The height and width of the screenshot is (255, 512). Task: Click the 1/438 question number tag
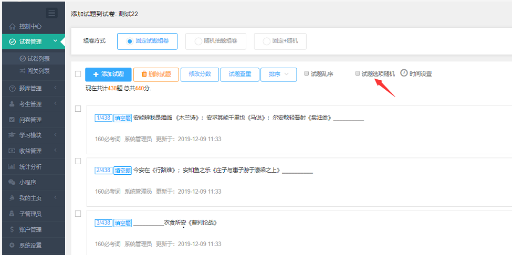pyautogui.click(x=103, y=118)
